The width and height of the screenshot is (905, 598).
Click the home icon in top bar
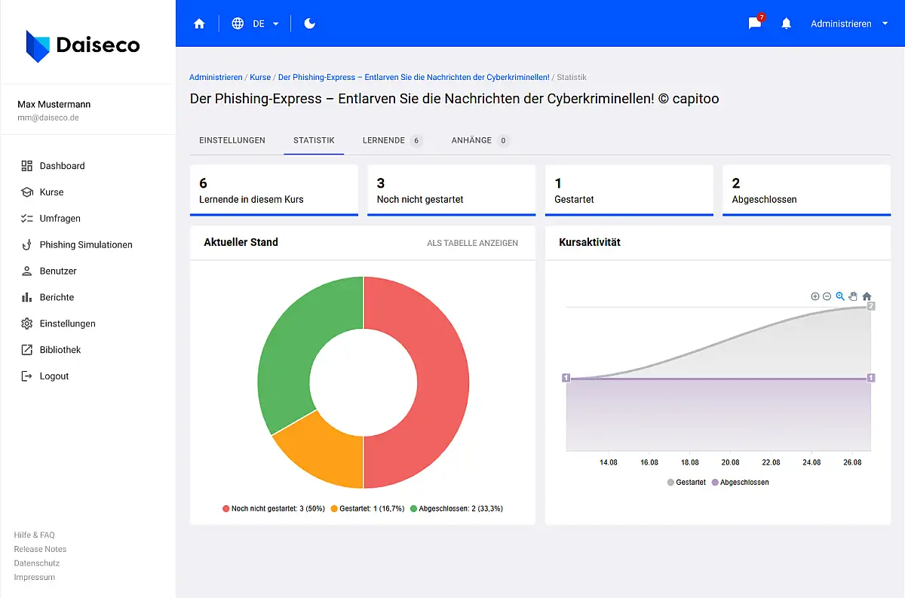click(x=199, y=23)
